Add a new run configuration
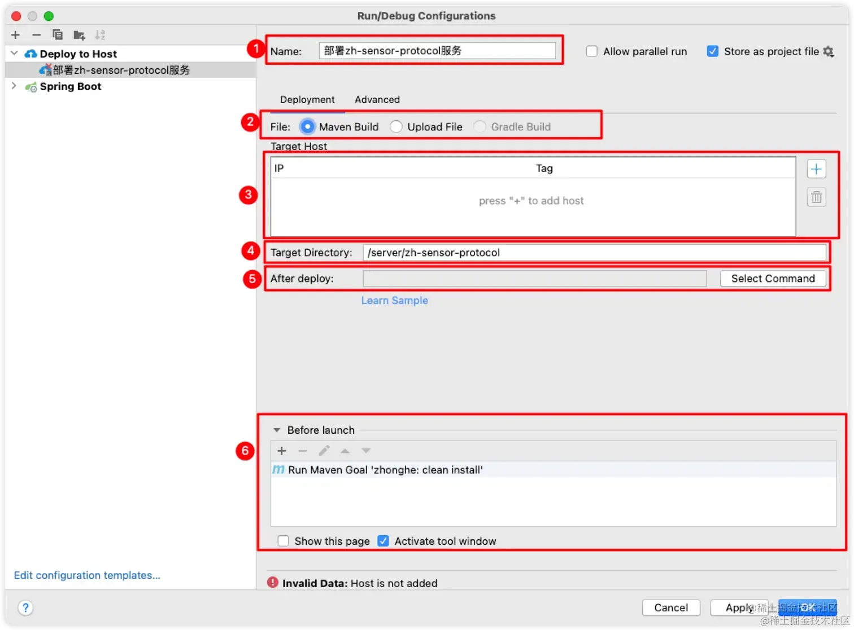 pos(15,35)
